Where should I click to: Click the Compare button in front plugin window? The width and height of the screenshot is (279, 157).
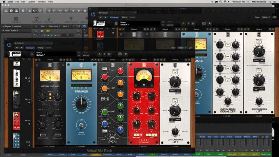30,48
